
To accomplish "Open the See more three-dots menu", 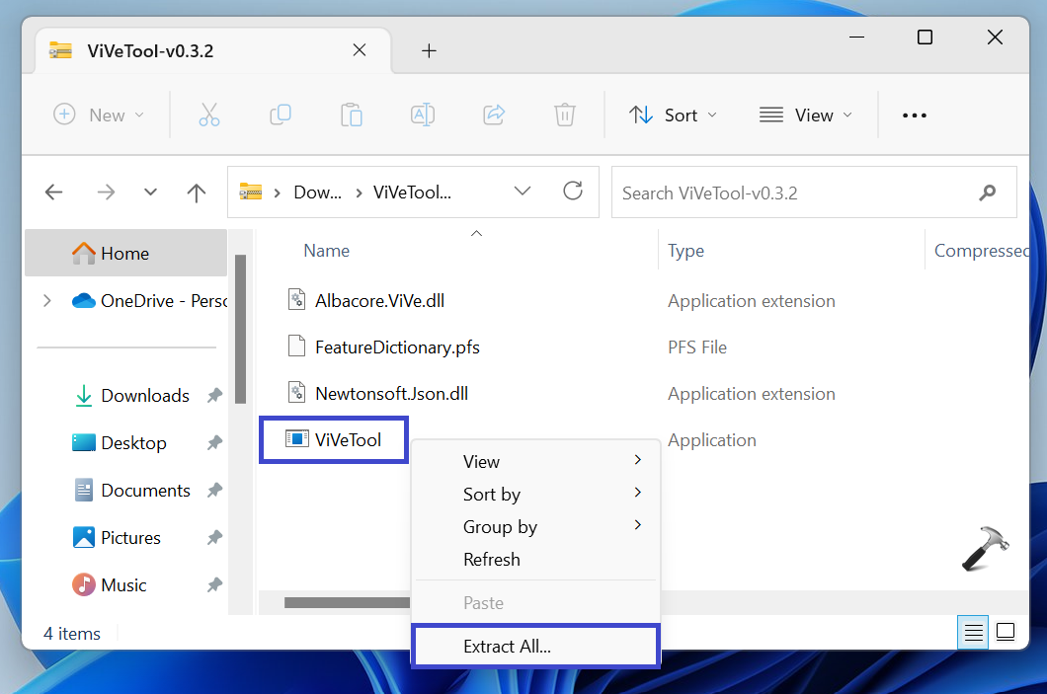I will tap(915, 116).
